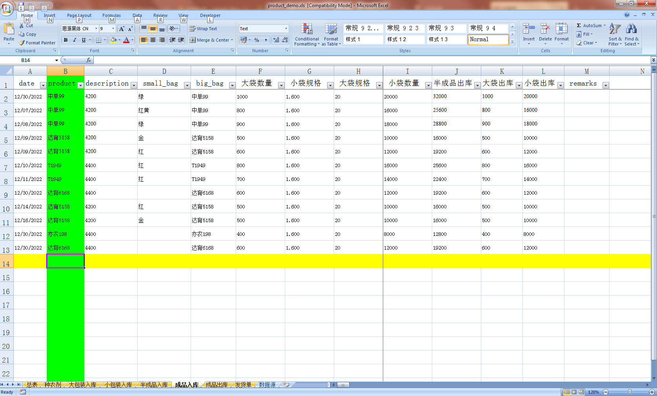Switch to the 总表 sheet tab
657x396 pixels.
(x=32, y=385)
